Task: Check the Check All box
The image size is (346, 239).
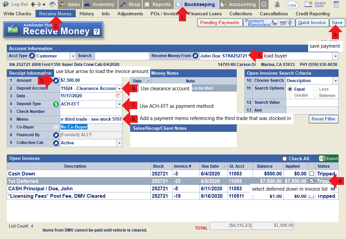Action: click(x=285, y=159)
